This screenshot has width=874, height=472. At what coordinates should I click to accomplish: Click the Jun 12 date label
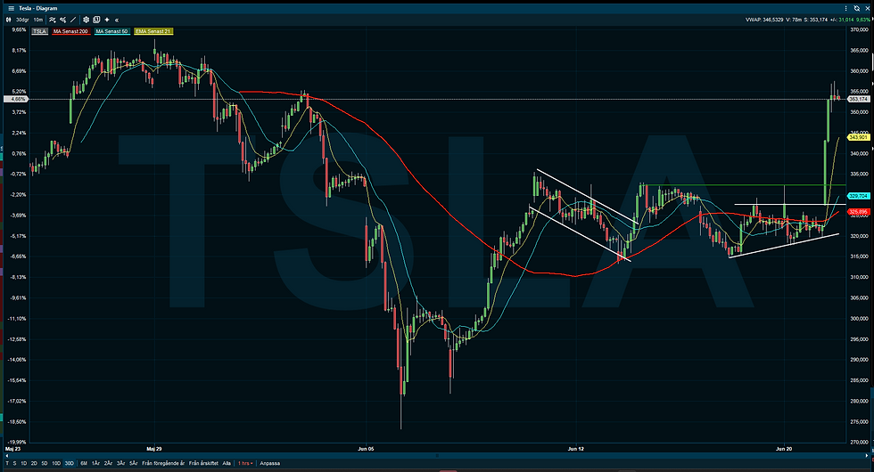(x=576, y=448)
